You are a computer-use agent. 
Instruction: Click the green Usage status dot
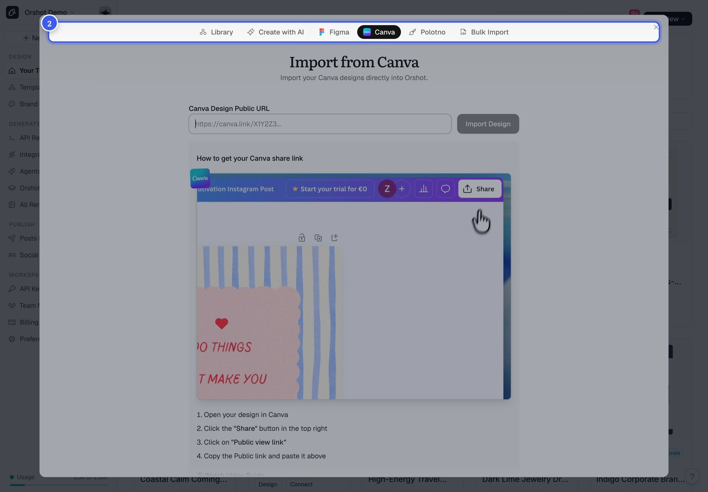12,477
